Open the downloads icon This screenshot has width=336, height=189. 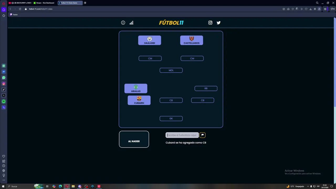[x=311, y=9]
